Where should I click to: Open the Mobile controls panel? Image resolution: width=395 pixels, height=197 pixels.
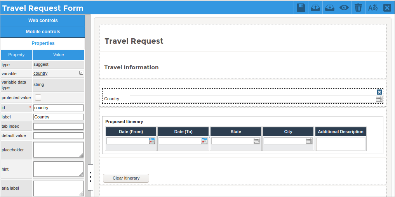(43, 32)
